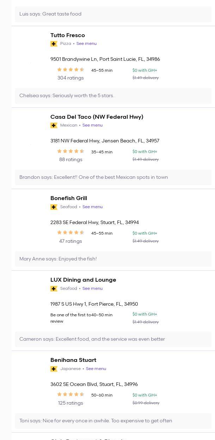Open the Tutto Fresco restaurant title
The width and height of the screenshot is (215, 440).
(68, 35)
